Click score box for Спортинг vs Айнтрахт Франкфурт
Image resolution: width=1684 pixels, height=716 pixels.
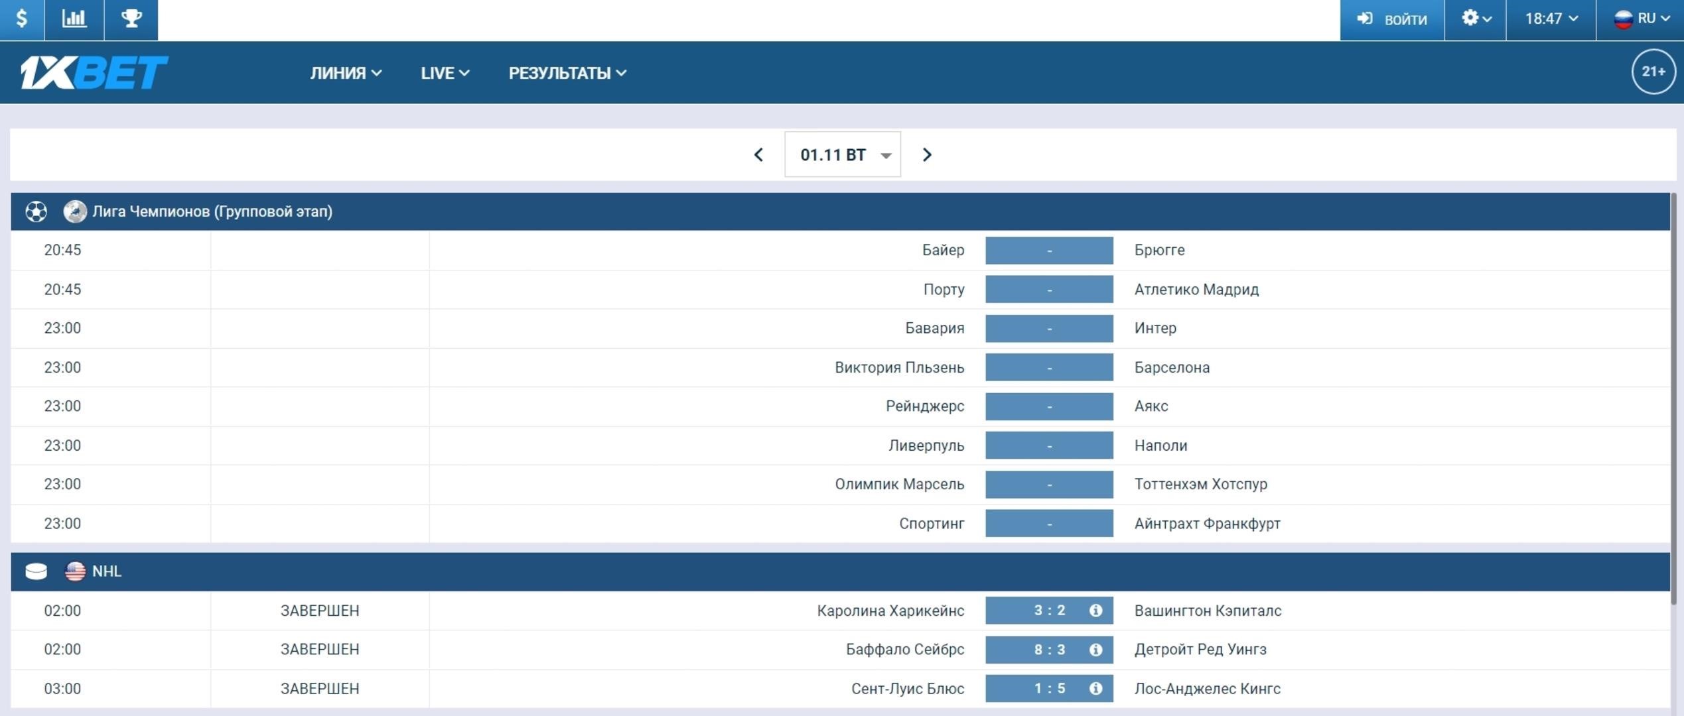[1049, 523]
